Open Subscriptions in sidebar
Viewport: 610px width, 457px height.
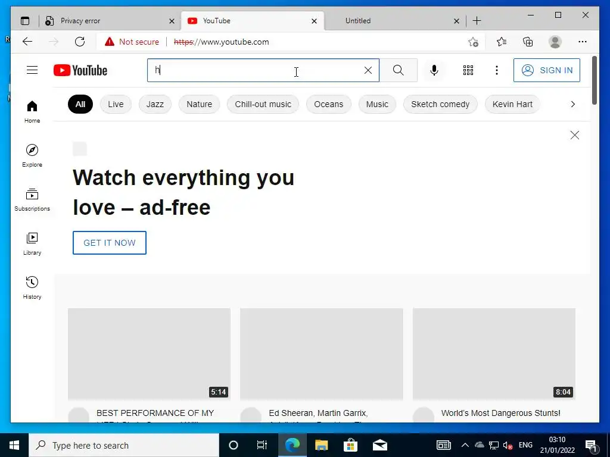(x=32, y=200)
